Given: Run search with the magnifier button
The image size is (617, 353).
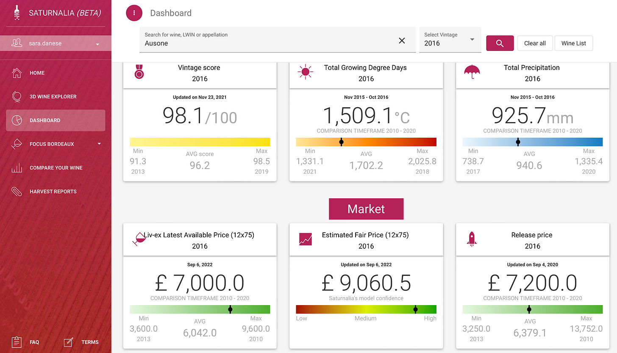Looking at the screenshot, I should click(x=500, y=43).
